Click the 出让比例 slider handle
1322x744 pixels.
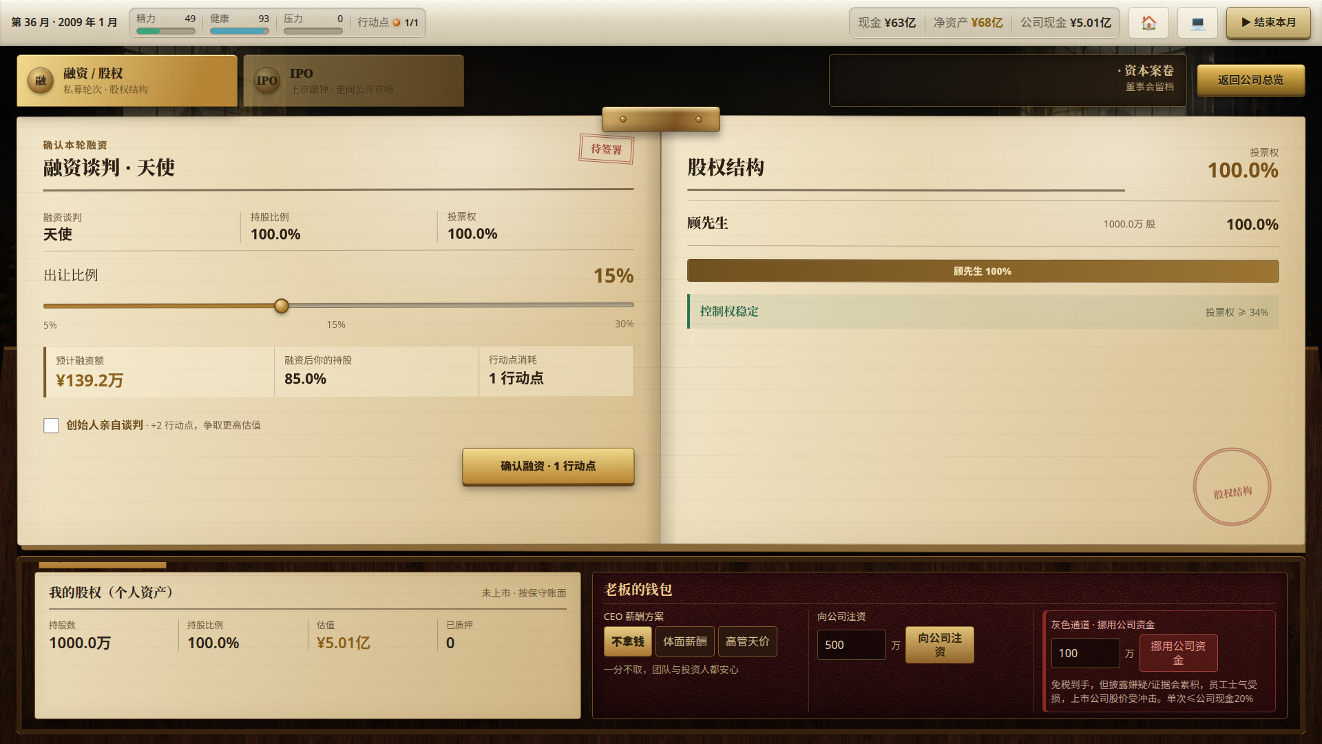(282, 306)
